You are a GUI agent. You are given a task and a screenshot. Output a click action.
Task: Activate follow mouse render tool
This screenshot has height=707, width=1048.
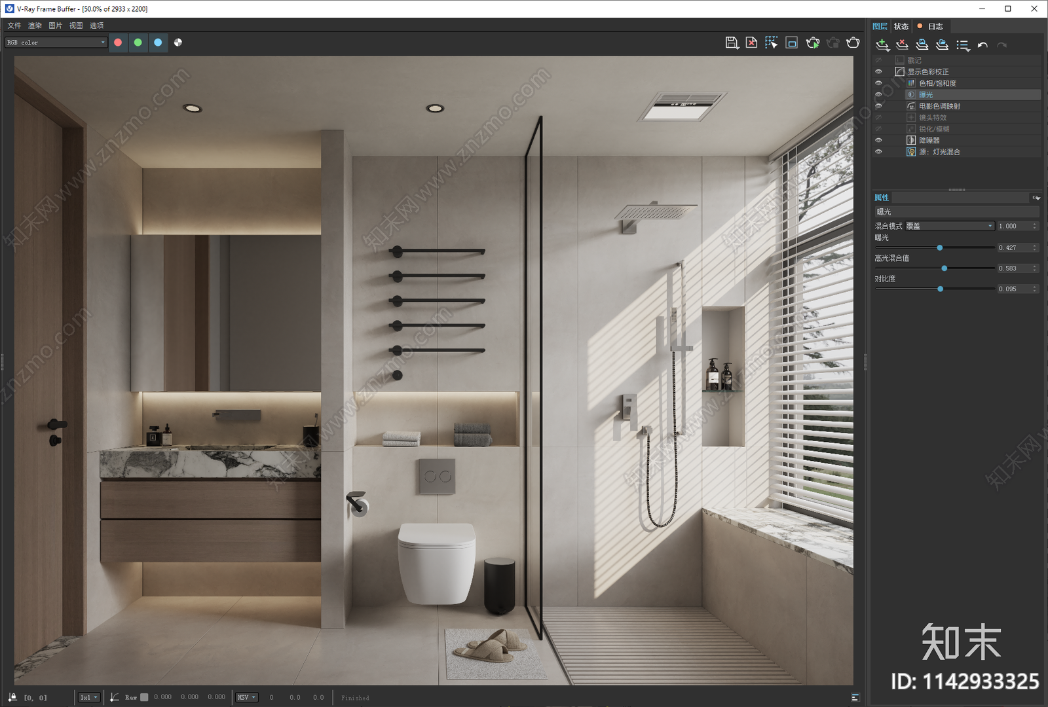tap(772, 43)
